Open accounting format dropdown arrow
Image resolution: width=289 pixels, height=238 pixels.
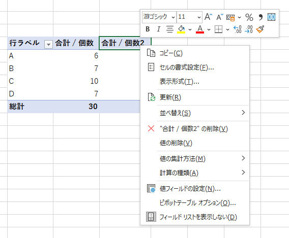[x=240, y=17]
